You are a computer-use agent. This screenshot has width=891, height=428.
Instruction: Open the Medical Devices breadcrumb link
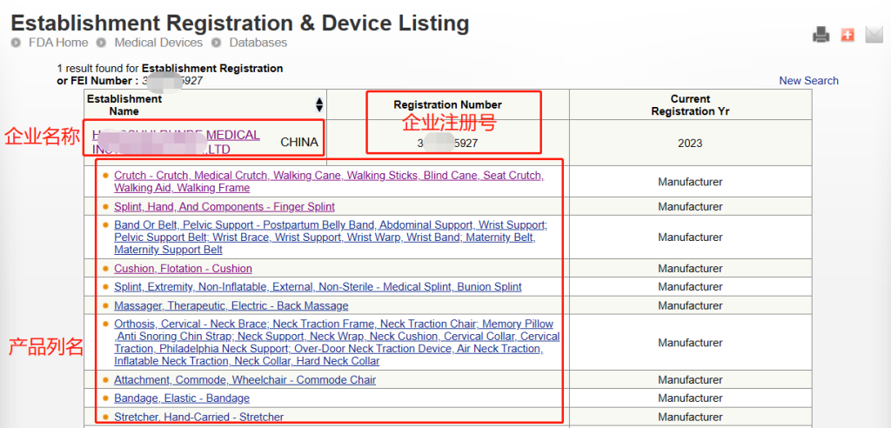pyautogui.click(x=158, y=43)
